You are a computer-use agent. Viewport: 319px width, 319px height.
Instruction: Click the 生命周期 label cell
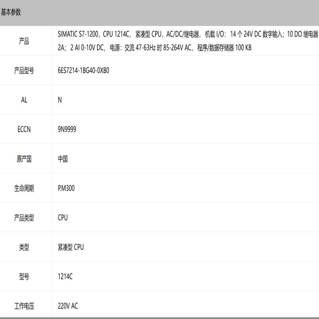click(24, 188)
